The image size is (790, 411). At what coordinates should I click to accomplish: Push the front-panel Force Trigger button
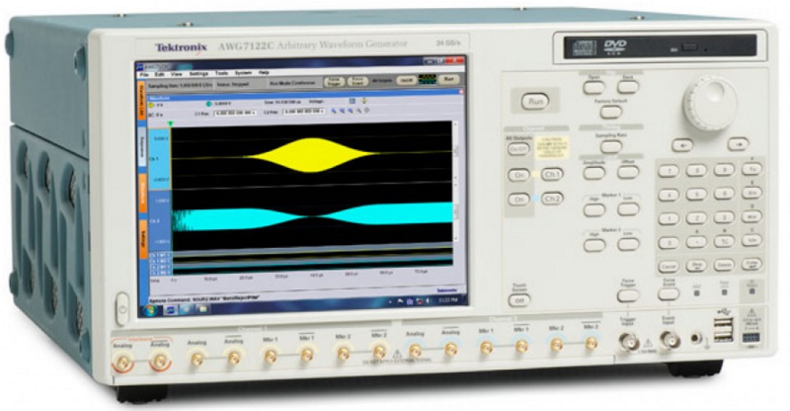point(628,296)
